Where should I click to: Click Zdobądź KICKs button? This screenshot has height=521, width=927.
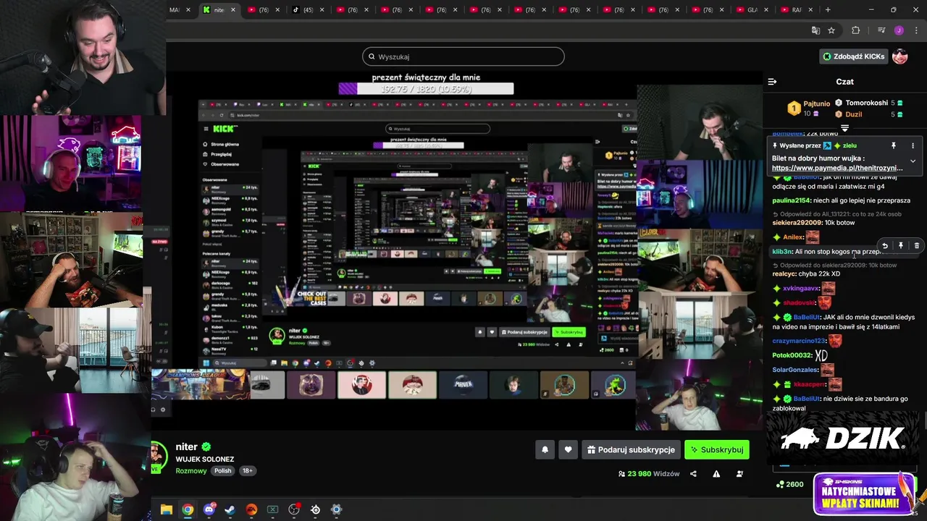click(x=854, y=56)
